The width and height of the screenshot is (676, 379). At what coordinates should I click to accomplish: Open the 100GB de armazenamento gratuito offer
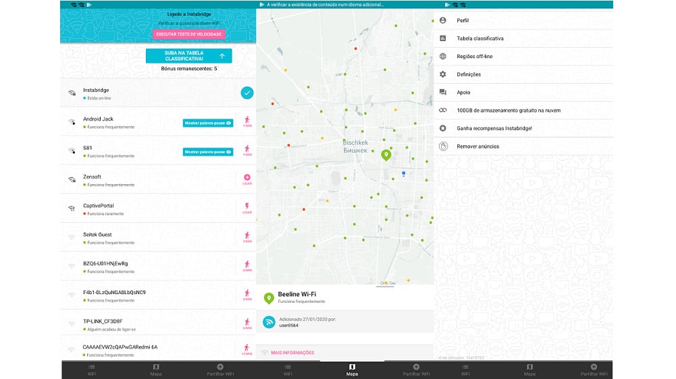[523, 110]
